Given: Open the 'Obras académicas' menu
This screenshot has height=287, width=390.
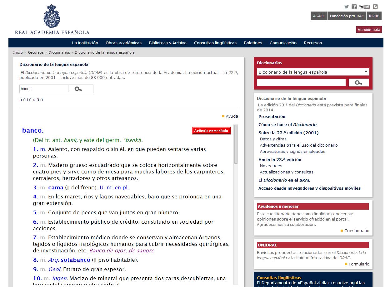Looking at the screenshot, I should (123, 43).
